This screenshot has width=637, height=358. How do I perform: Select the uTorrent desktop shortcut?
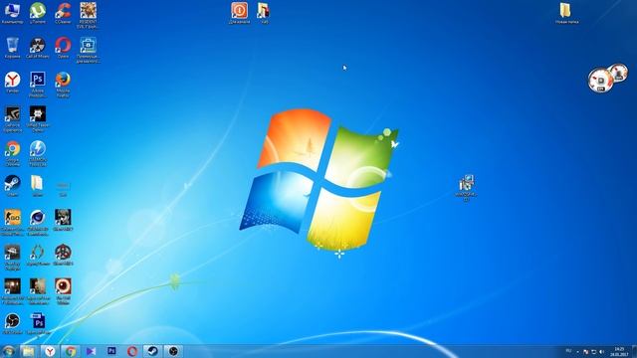[38, 13]
